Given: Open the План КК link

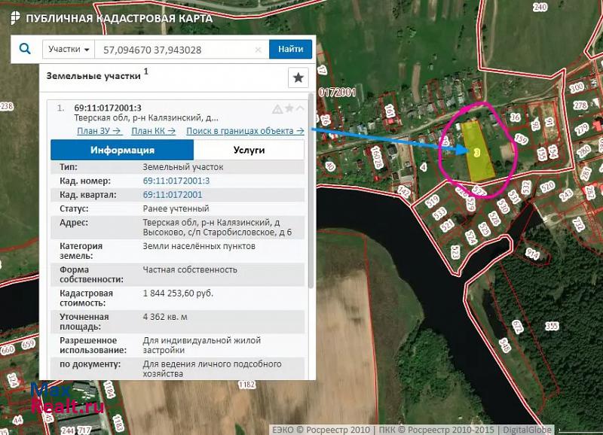Looking at the screenshot, I should [153, 131].
